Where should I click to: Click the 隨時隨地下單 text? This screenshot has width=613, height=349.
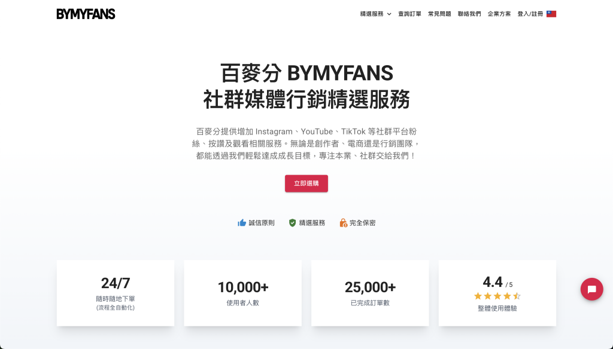click(x=116, y=299)
